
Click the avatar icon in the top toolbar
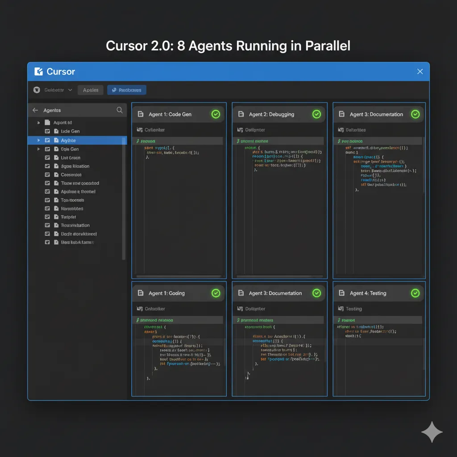tap(36, 90)
